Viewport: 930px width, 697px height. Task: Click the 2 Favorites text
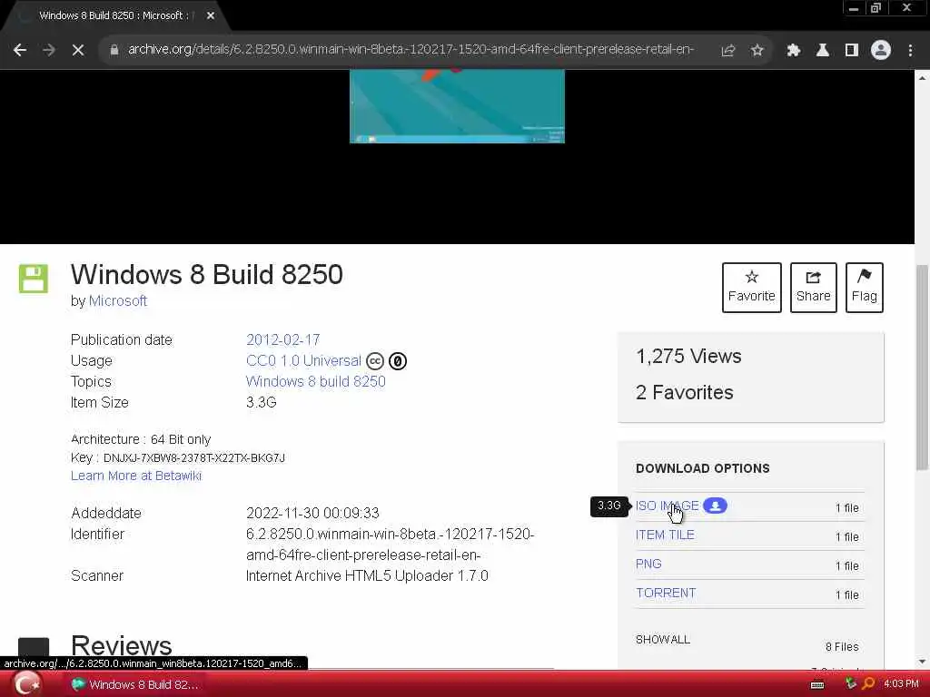(x=685, y=392)
